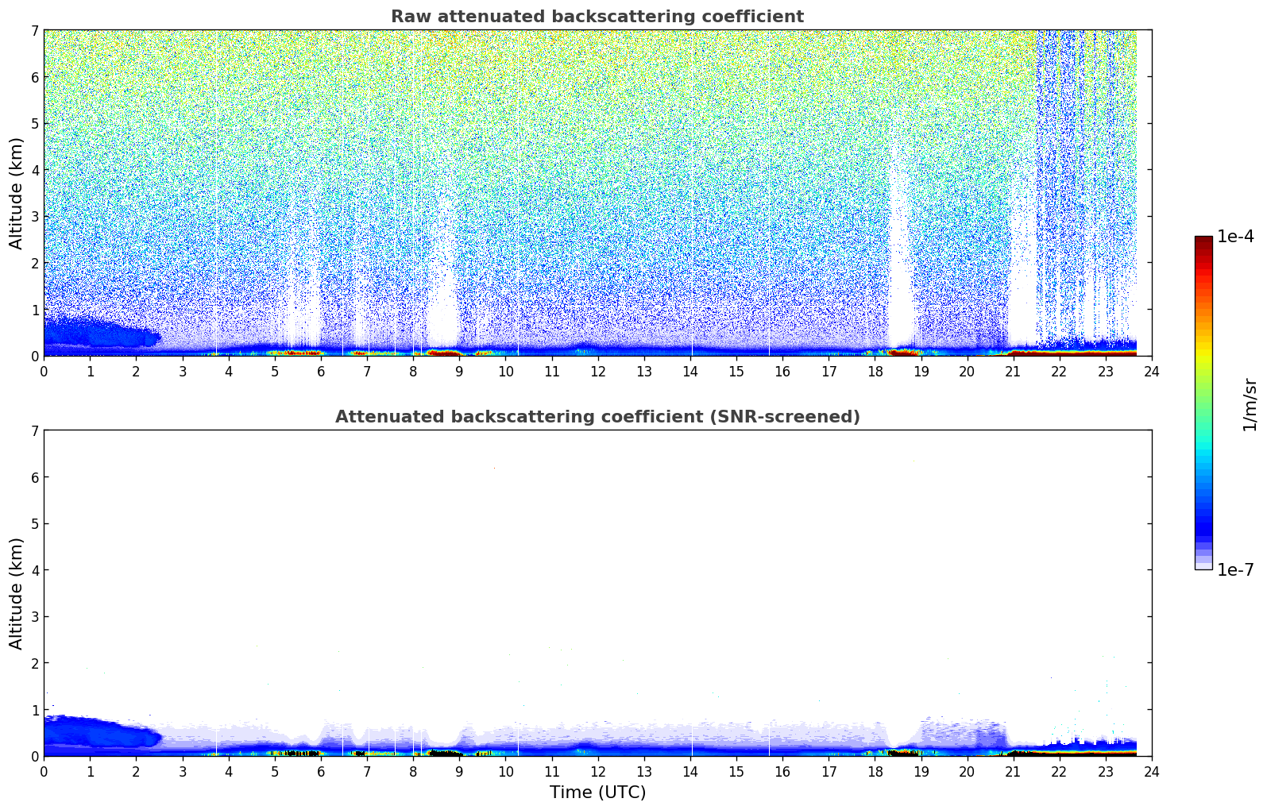Click the 7 km altitude tick on top plot

(34, 30)
